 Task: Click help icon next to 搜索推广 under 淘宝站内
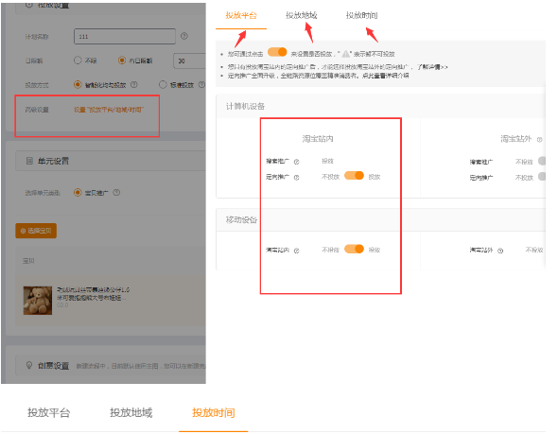pos(296,162)
